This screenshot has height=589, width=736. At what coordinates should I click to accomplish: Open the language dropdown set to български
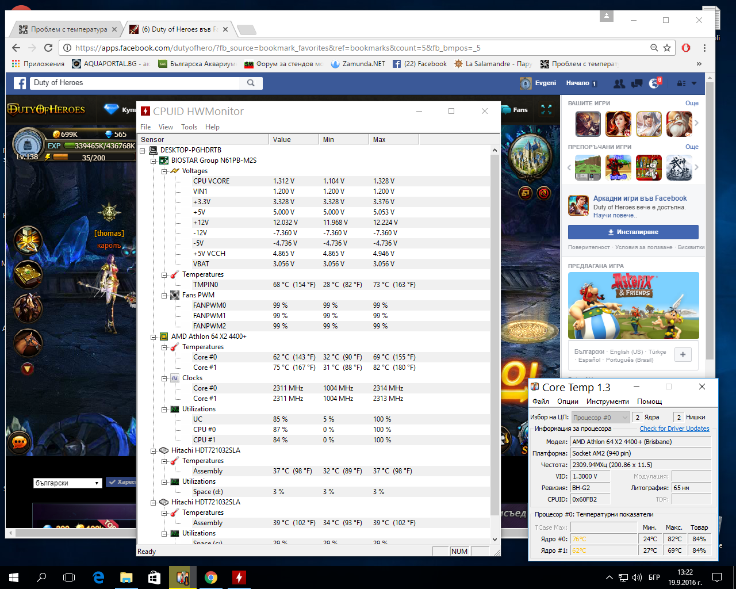coord(67,483)
